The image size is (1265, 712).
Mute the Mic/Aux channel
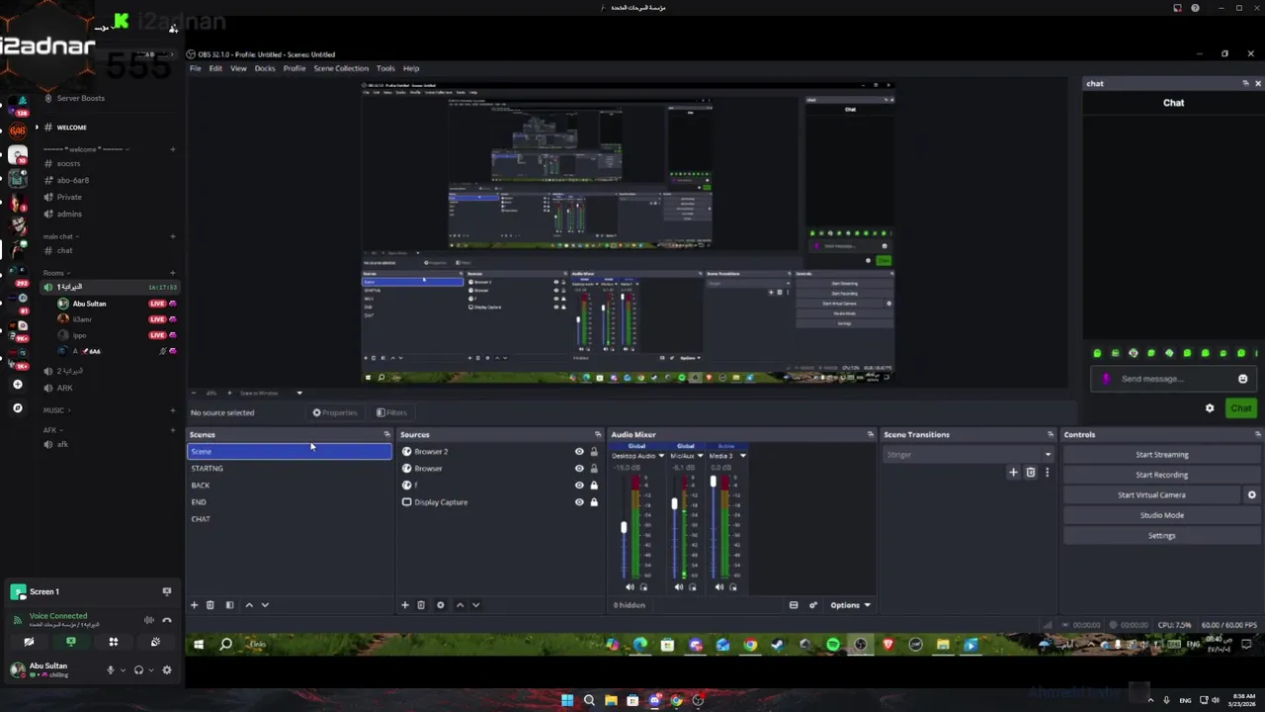tap(678, 587)
